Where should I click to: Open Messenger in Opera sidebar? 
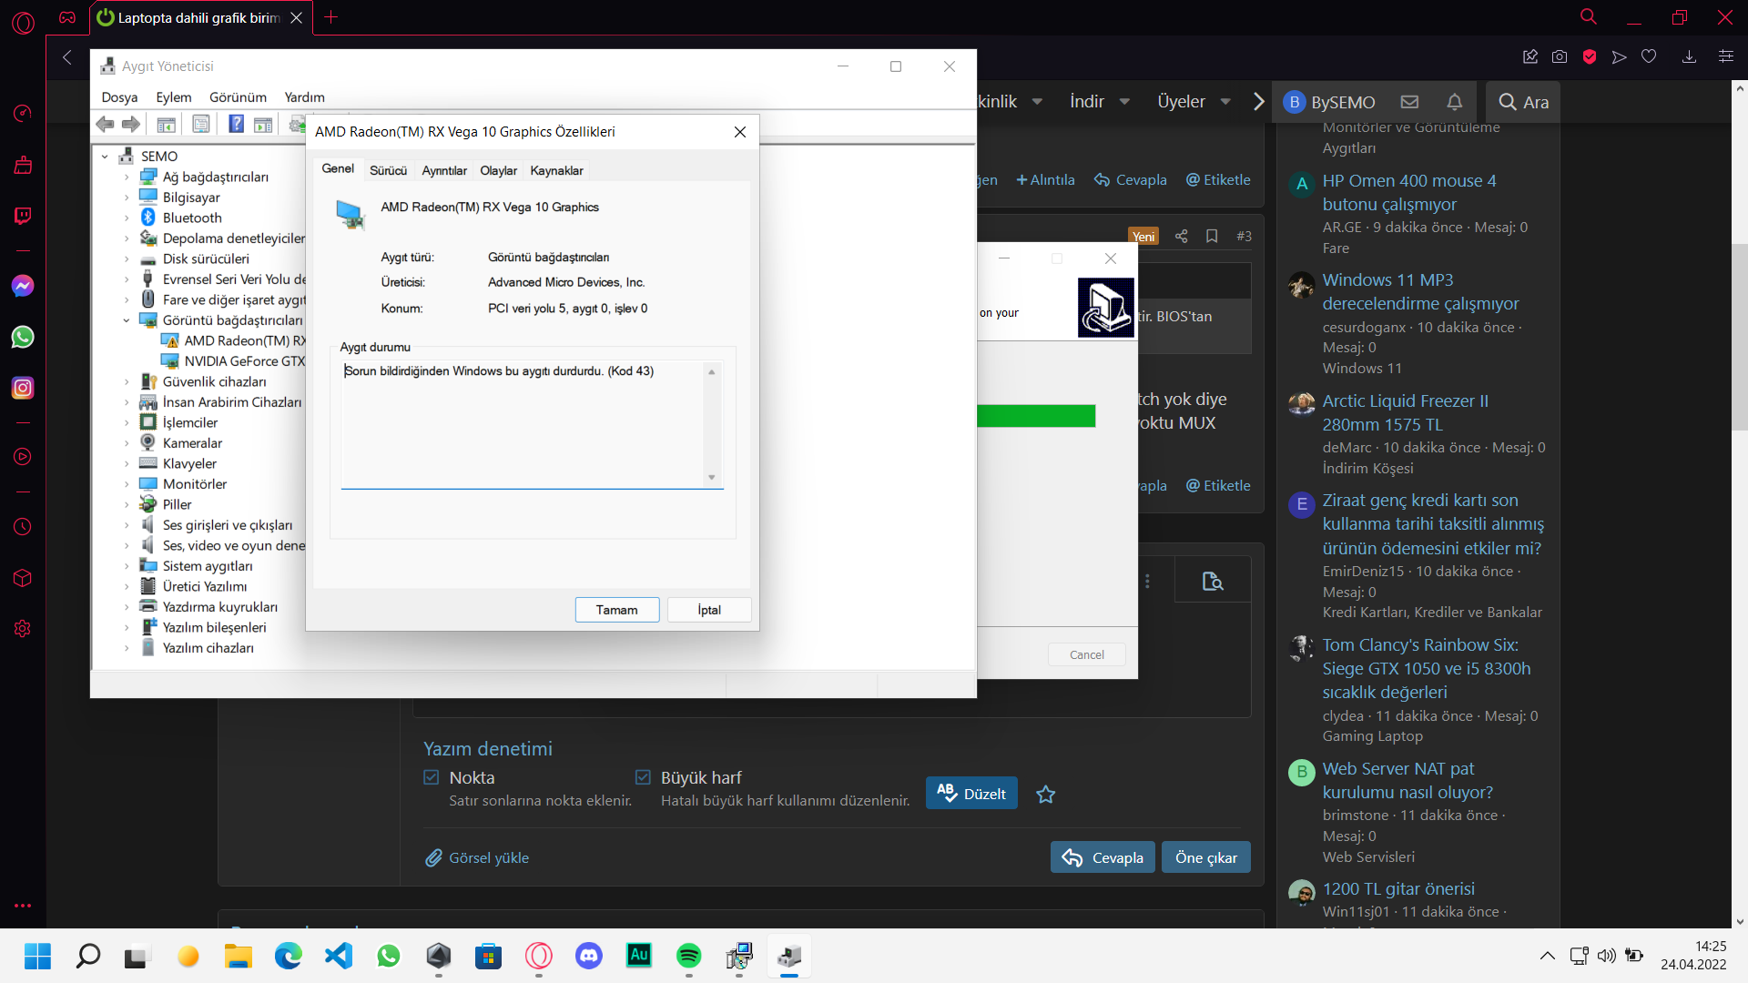tap(23, 286)
